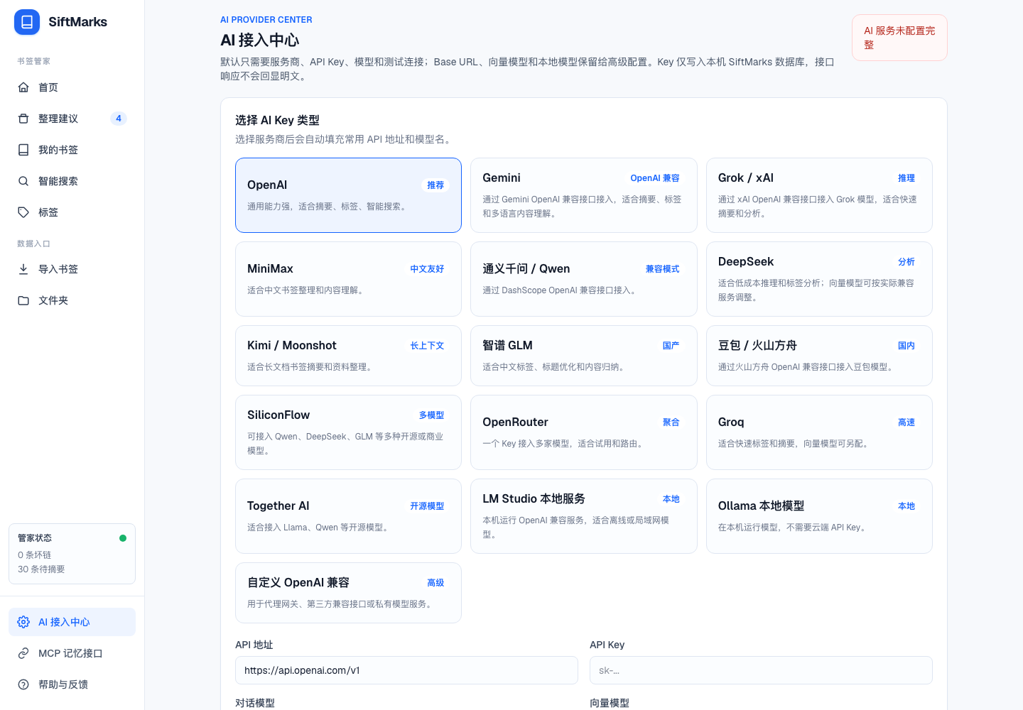Viewport: 1023px width, 710px height.
Task: Click the 长上下文 tag on Kimi
Action: click(x=427, y=346)
